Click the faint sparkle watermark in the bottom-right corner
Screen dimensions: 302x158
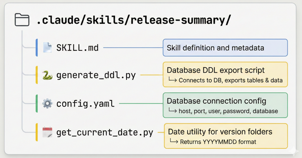294,151
